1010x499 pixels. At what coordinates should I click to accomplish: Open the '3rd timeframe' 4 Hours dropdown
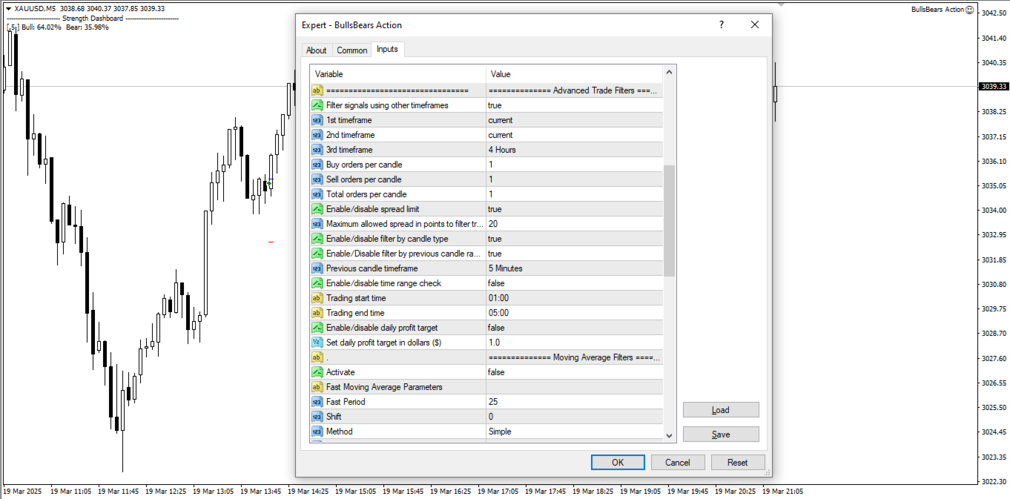[575, 150]
